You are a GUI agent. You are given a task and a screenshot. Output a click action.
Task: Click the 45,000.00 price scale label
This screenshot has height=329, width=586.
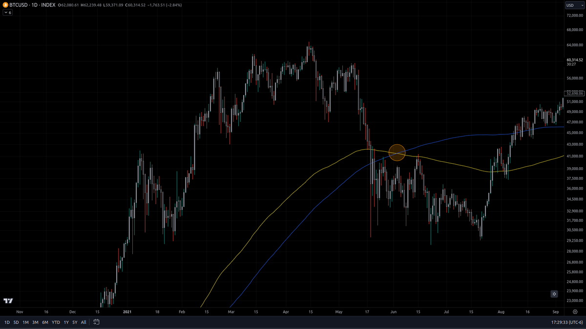tap(574, 133)
